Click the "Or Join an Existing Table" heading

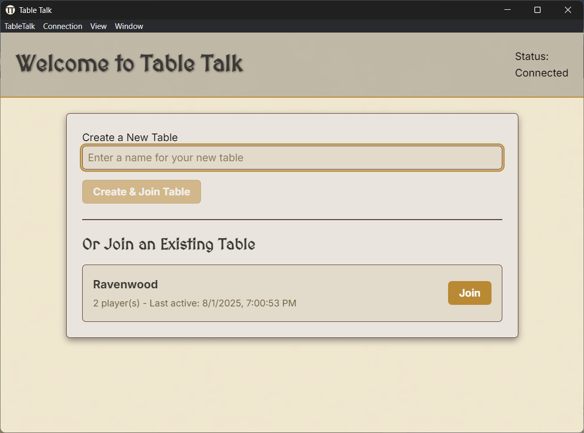(x=168, y=244)
